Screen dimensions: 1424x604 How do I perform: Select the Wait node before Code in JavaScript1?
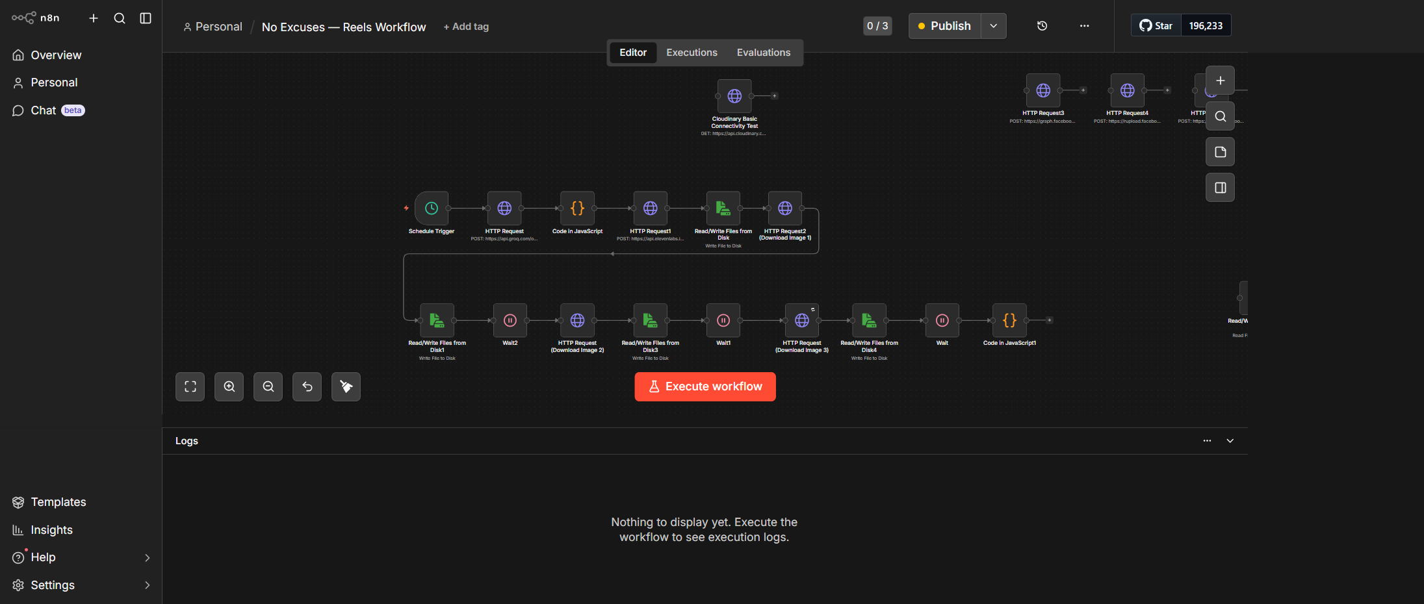(x=942, y=320)
